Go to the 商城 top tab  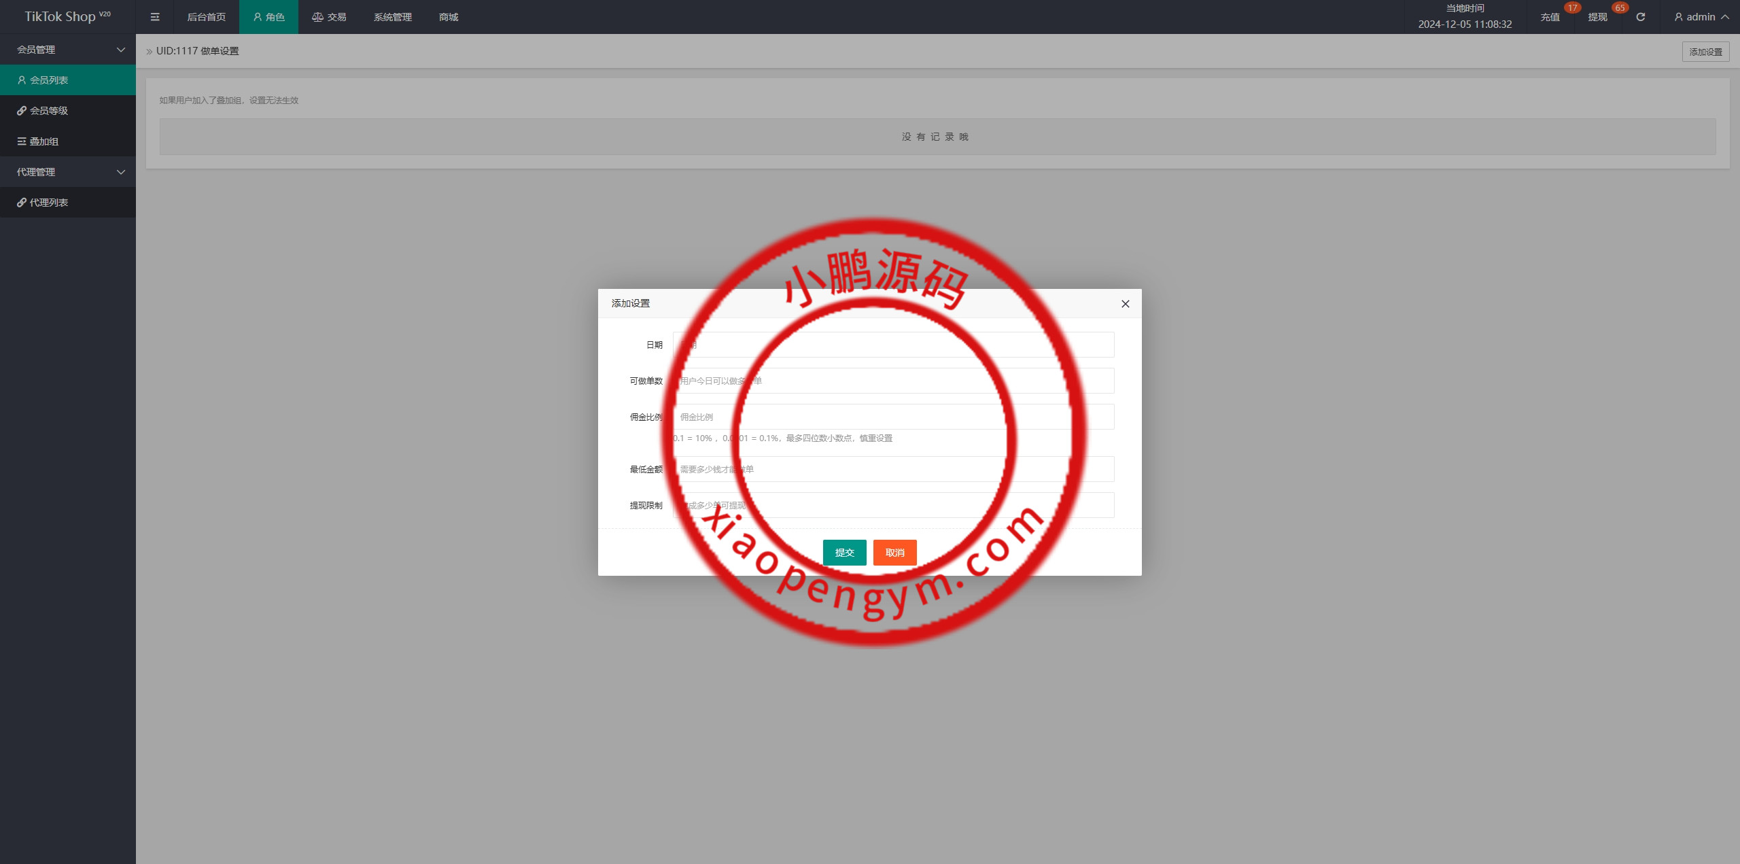point(449,17)
